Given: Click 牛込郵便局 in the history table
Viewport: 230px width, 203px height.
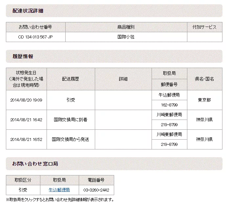Looking at the screenshot, I should [x=169, y=95].
